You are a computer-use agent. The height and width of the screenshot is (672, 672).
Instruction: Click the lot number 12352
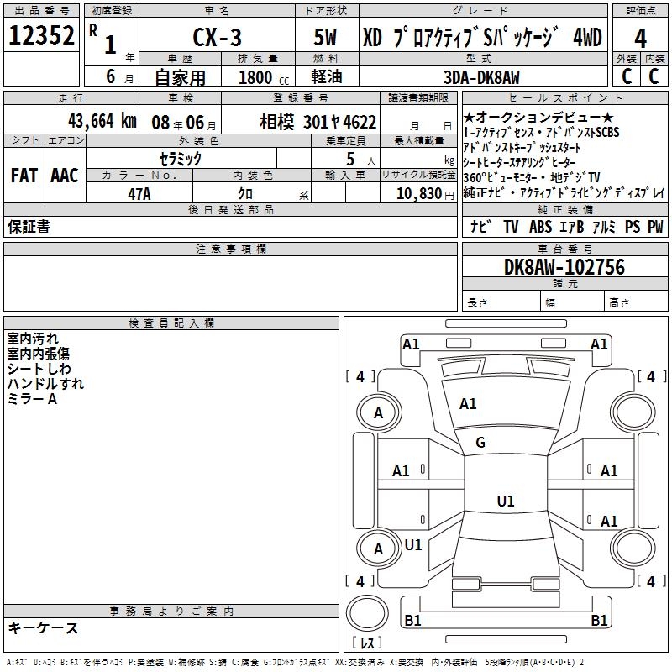point(41,35)
